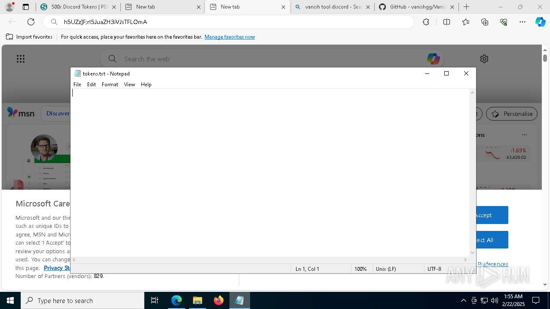The height and width of the screenshot is (309, 550).
Task: Click the Manage favorites now link
Action: 229,37
